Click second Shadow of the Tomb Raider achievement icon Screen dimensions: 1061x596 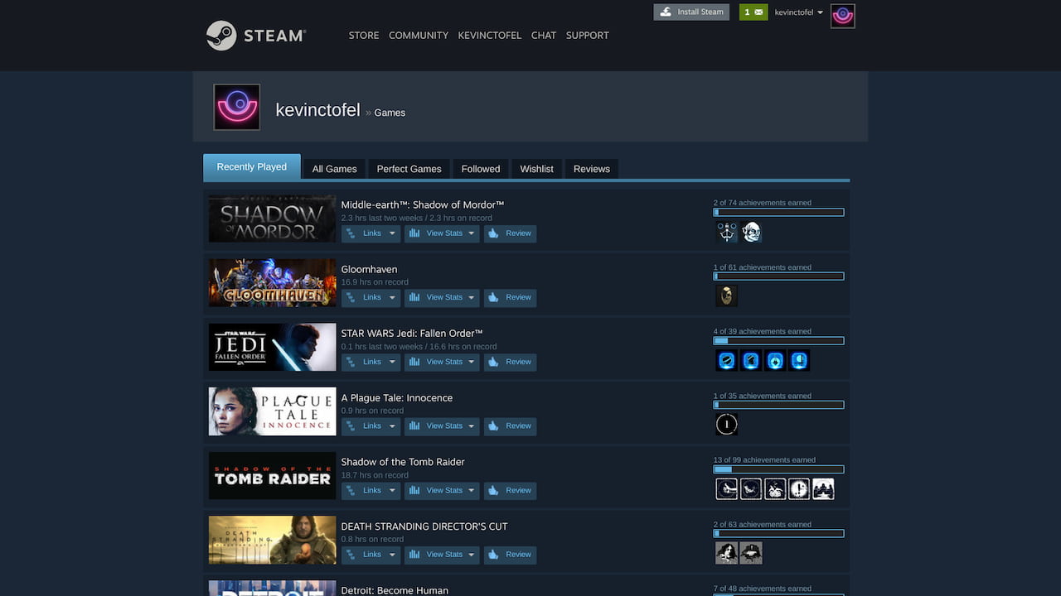coord(751,489)
